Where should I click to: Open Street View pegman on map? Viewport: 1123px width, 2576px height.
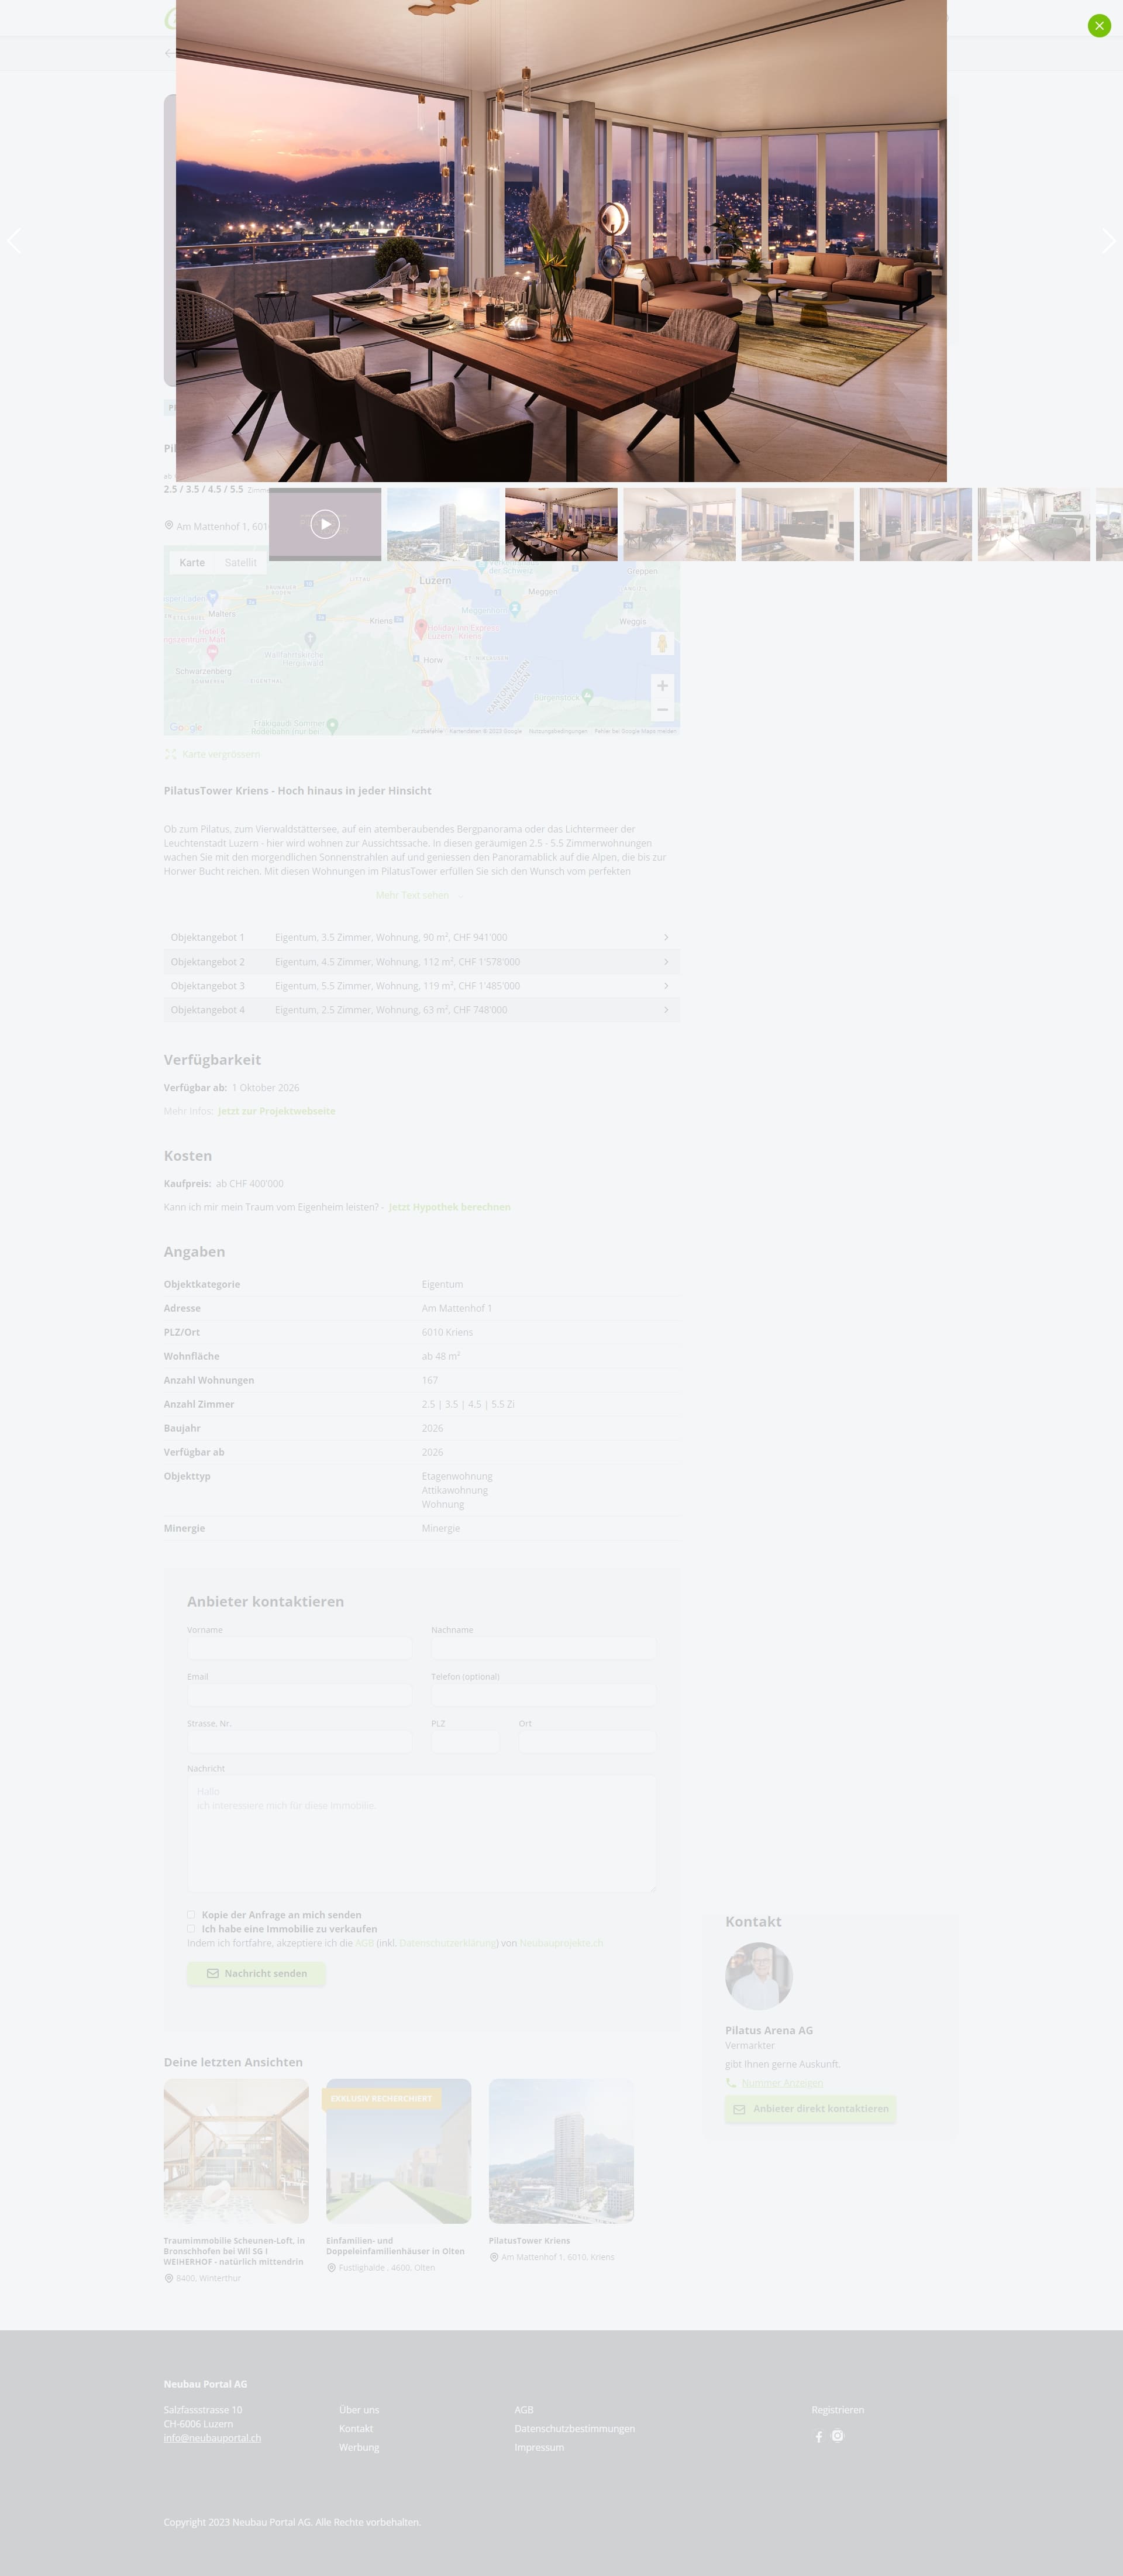tap(662, 644)
